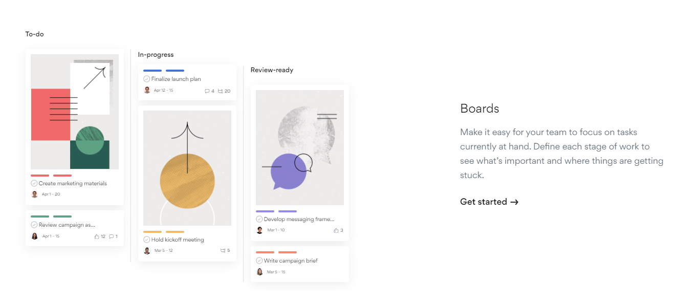Click the like icon on Review campaign card
Viewport: 675px width, 304px height.
tap(97, 236)
